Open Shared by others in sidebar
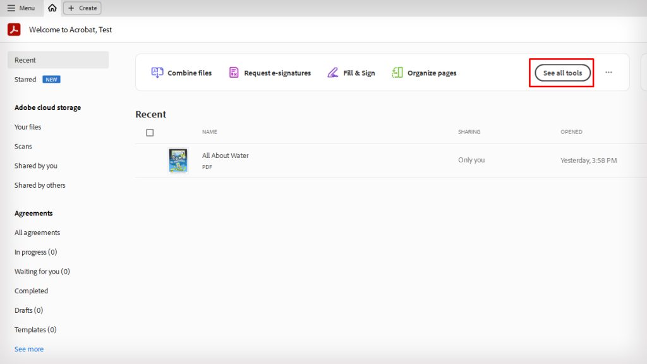Viewport: 647px width, 364px height. click(40, 185)
